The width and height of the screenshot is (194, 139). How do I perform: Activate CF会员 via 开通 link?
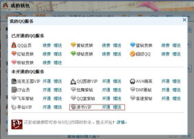click(47, 90)
